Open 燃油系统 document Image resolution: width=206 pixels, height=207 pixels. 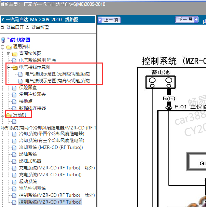pos(28,154)
